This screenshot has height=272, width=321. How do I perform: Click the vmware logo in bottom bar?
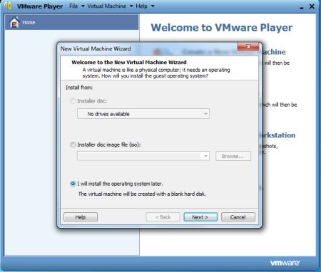285,263
